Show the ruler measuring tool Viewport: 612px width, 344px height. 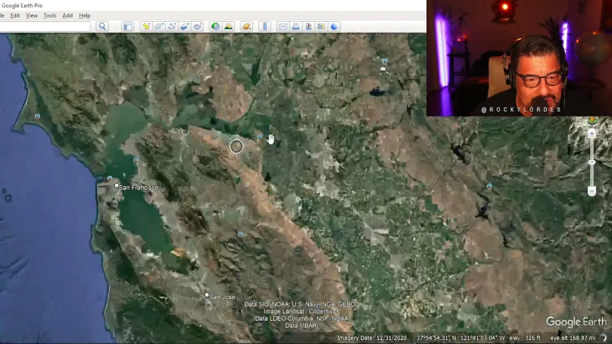click(265, 27)
